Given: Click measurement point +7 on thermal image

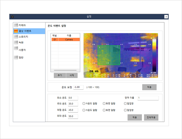Looking at the screenshot, I should click(122, 63).
